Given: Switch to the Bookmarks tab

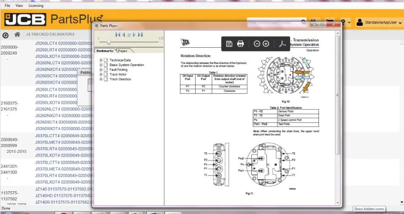Looking at the screenshot, I should point(105,51).
